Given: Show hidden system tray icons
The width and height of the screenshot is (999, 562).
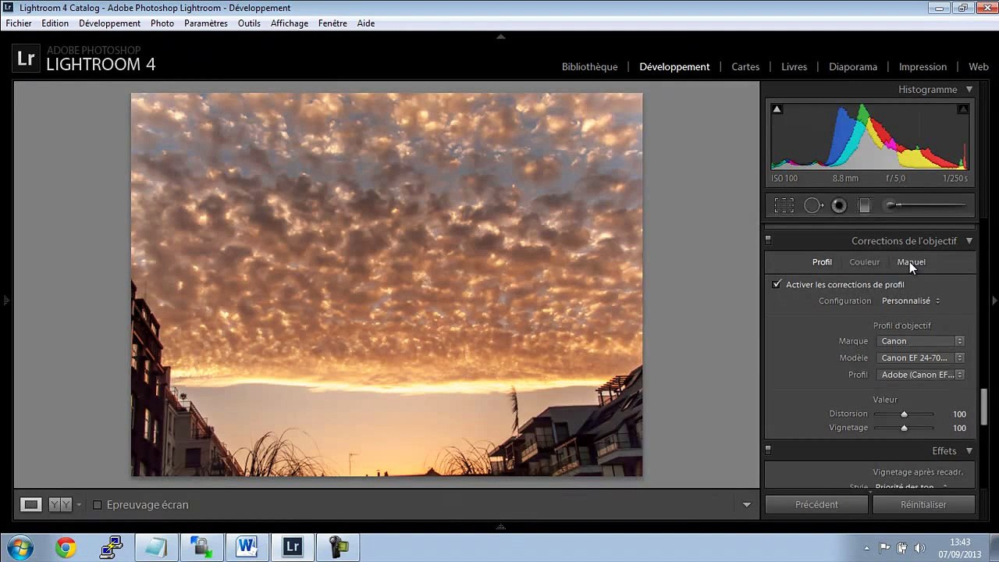Looking at the screenshot, I should click(866, 548).
